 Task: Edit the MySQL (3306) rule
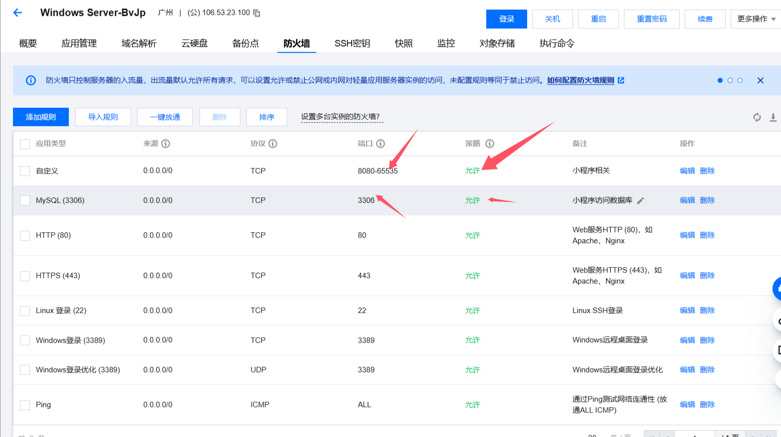pos(687,200)
